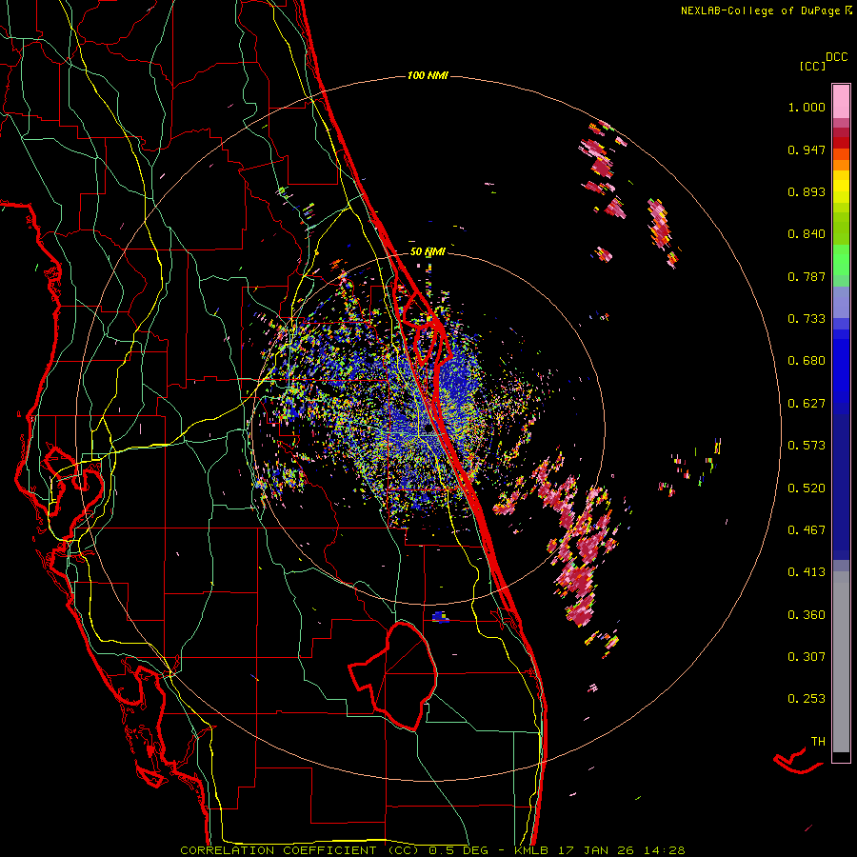Click the 1.000 legend value
The height and width of the screenshot is (857, 857).
click(807, 107)
